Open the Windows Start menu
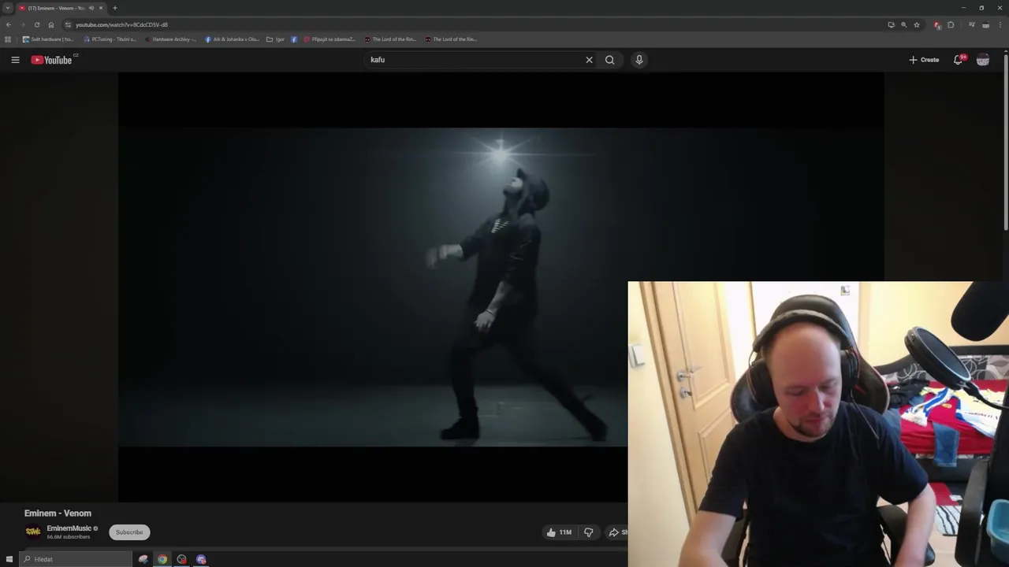The width and height of the screenshot is (1009, 567). tap(9, 559)
